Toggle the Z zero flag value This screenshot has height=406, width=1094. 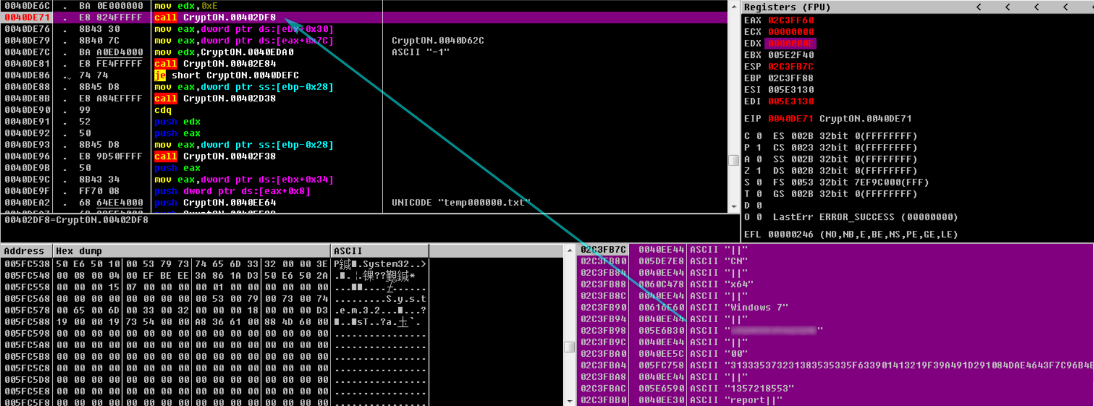[759, 171]
